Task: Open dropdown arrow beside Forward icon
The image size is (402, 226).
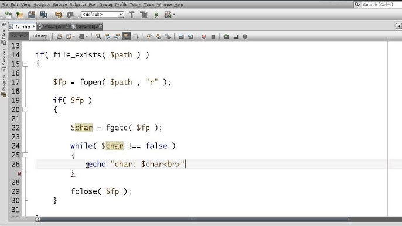Action: tap(74, 37)
